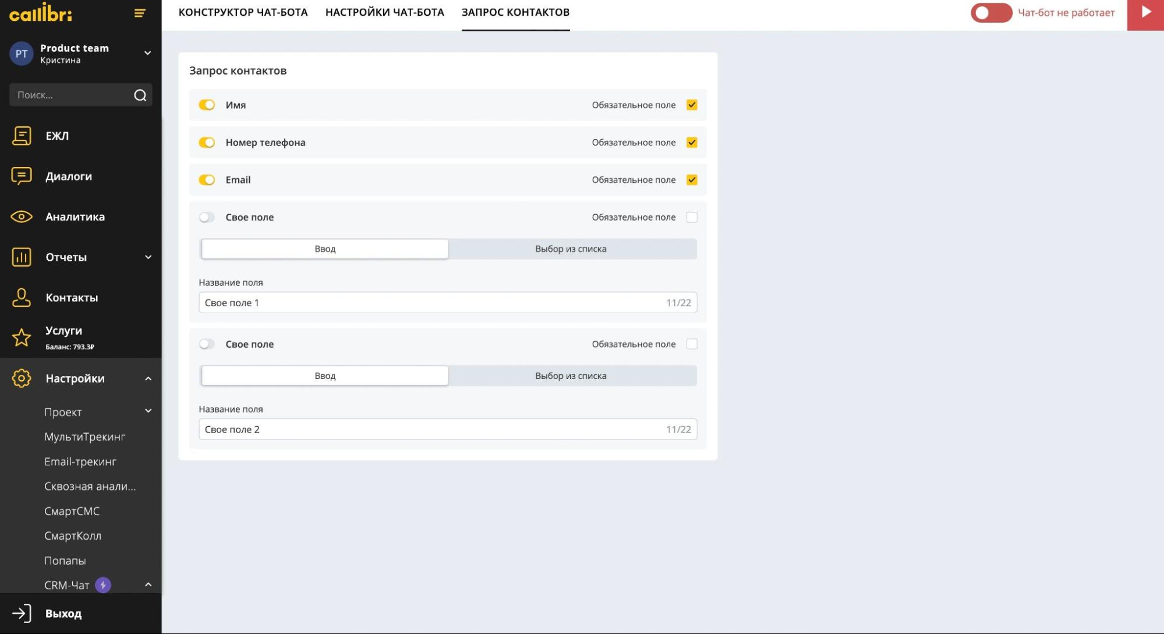
Task: Expand the Отчеты submenu chevron
Action: (x=148, y=257)
